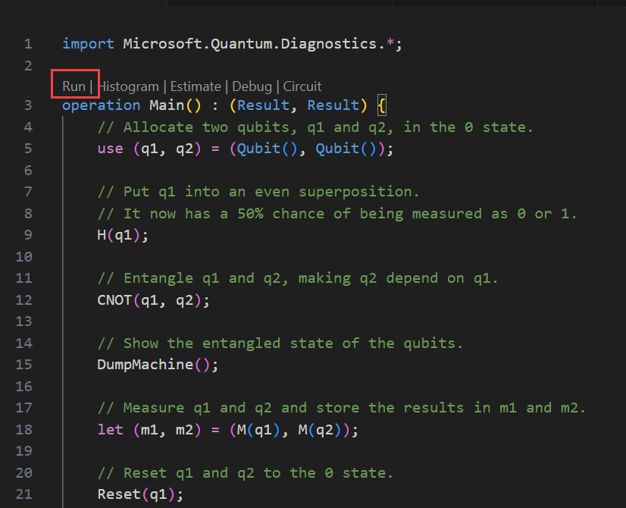Start the Debug action above Main

click(252, 86)
